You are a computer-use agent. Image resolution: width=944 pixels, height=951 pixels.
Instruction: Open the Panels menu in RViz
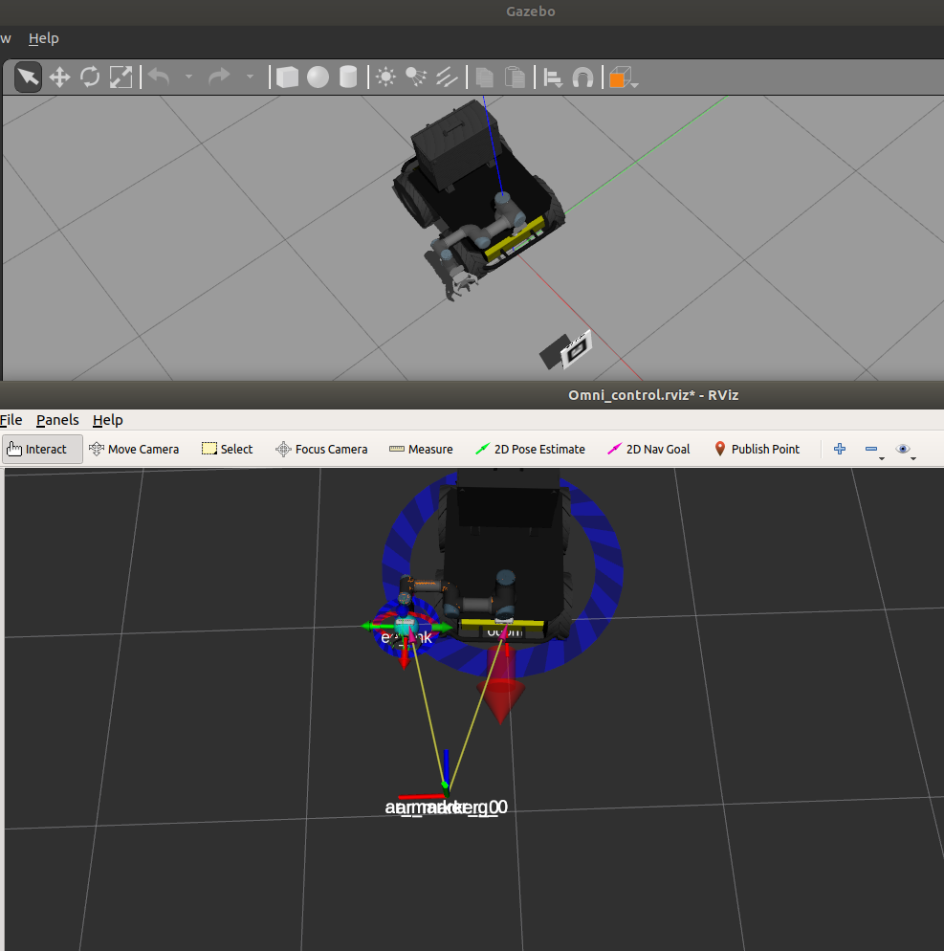click(x=57, y=420)
